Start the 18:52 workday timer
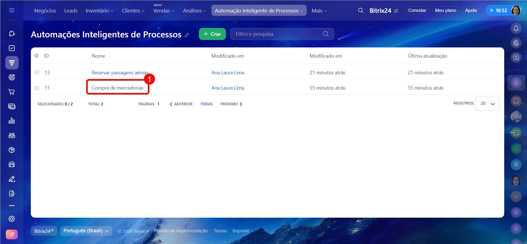The height and width of the screenshot is (244, 527). click(499, 11)
